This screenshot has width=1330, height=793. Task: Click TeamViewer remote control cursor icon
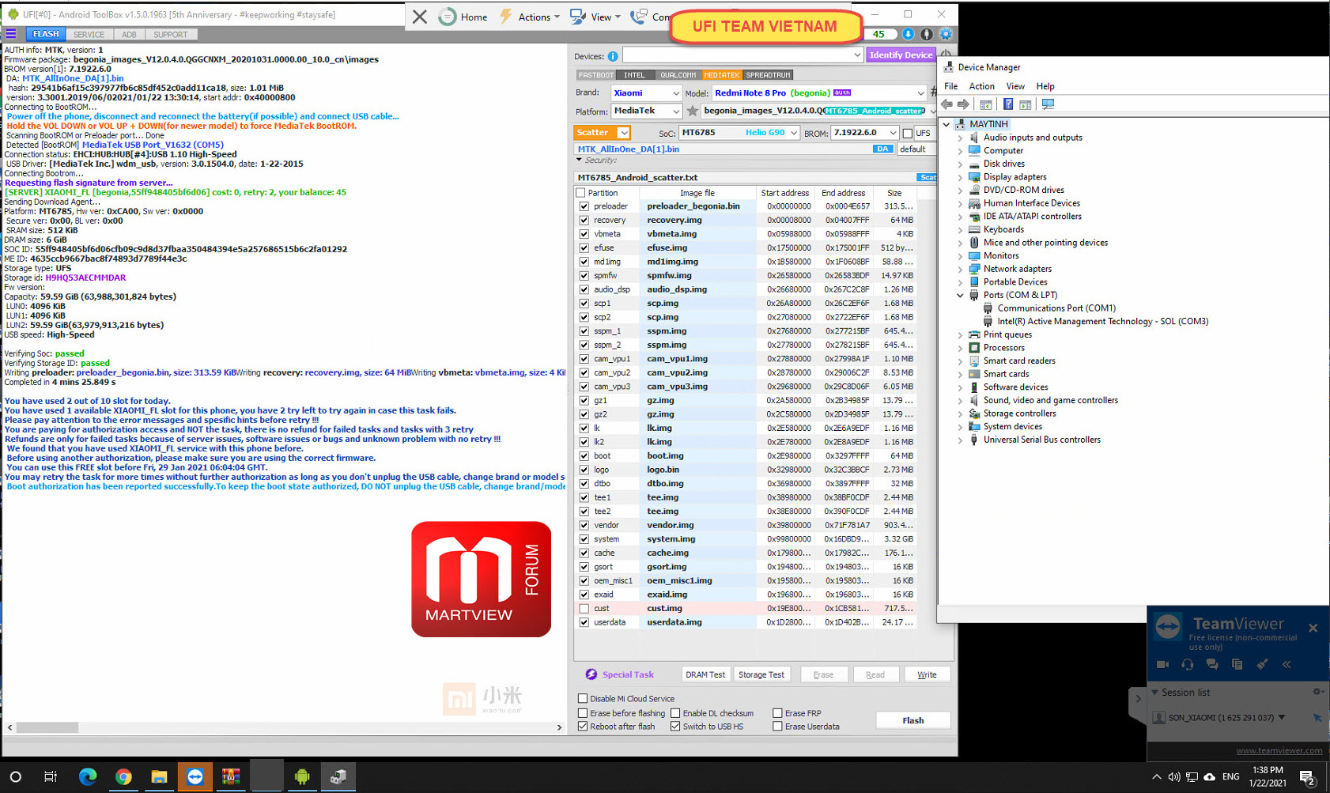[1317, 718]
